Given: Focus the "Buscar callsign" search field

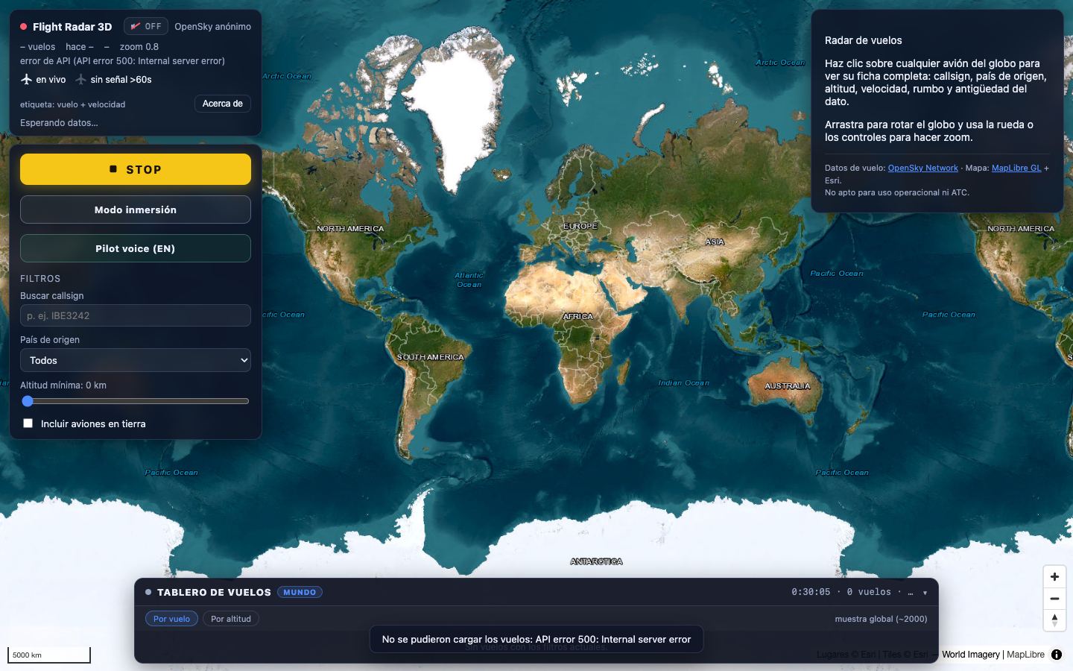Looking at the screenshot, I should 136,315.
